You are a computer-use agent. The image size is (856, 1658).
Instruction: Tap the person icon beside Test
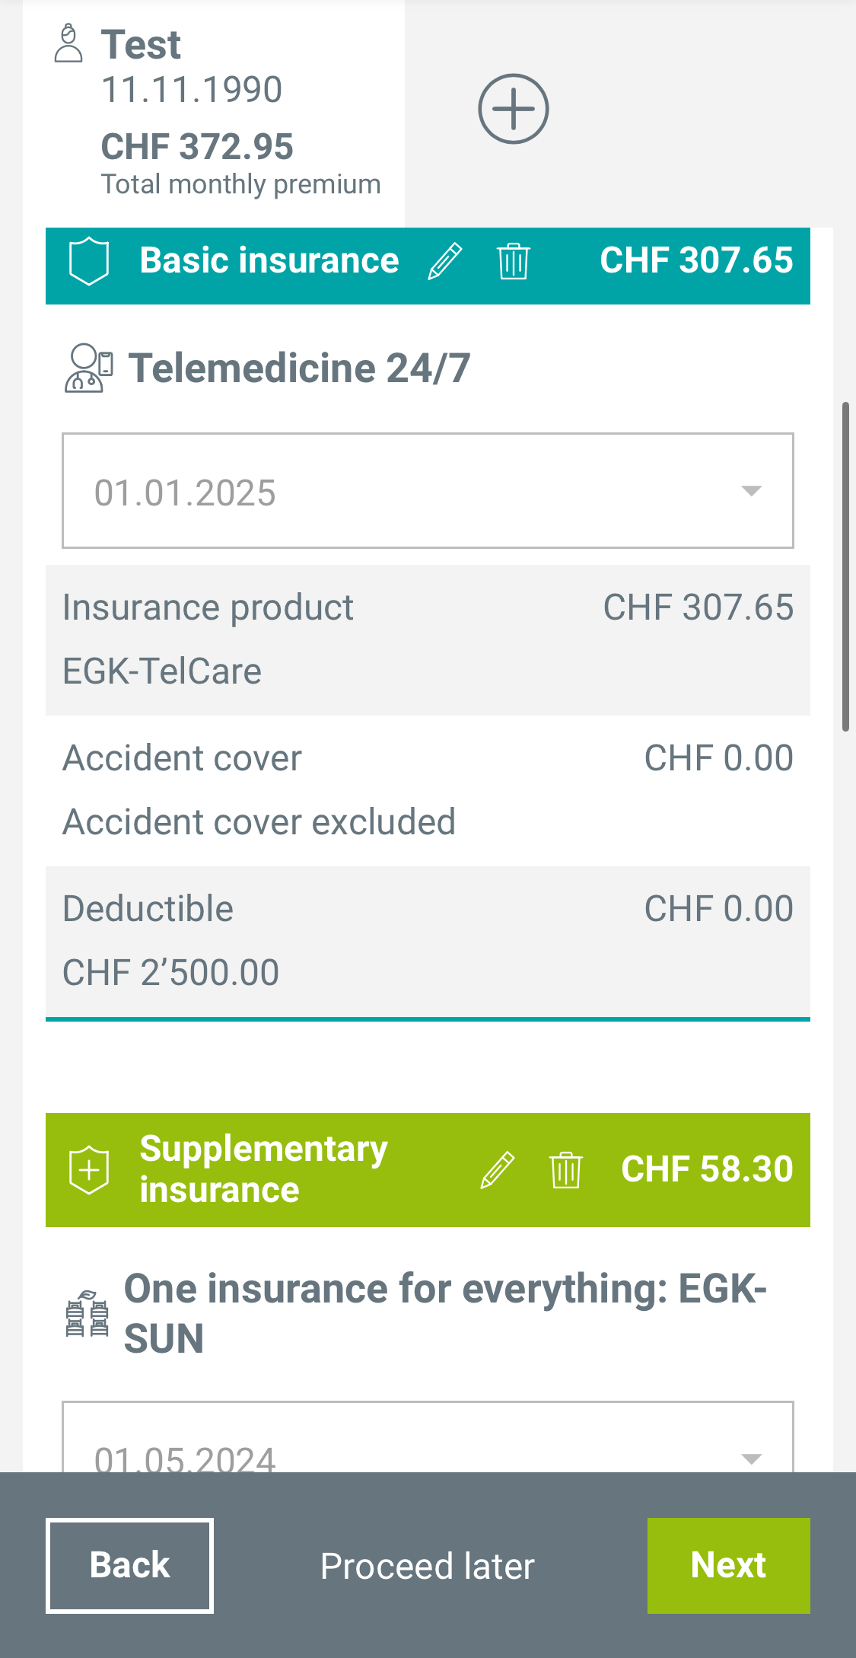[68, 43]
